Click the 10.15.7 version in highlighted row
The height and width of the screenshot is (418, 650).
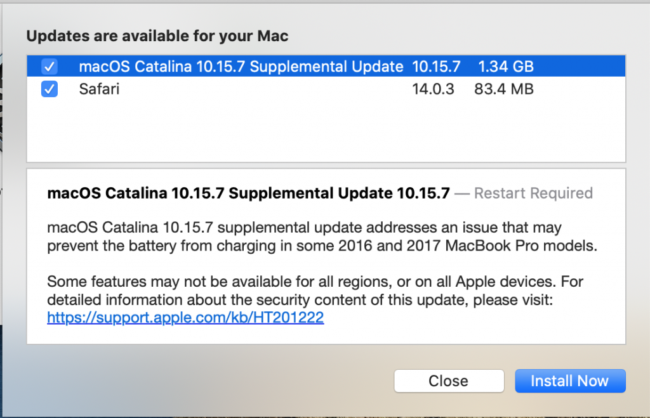click(436, 67)
